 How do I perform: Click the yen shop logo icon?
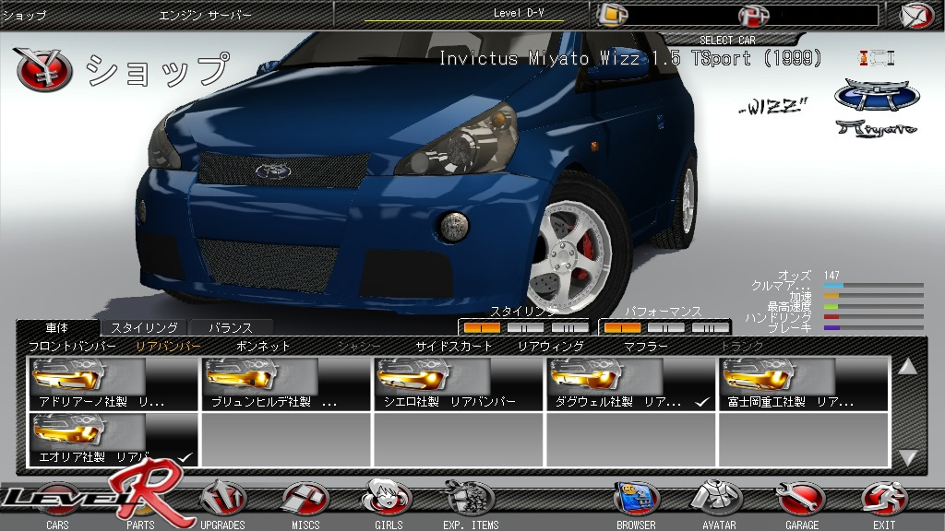tap(42, 69)
